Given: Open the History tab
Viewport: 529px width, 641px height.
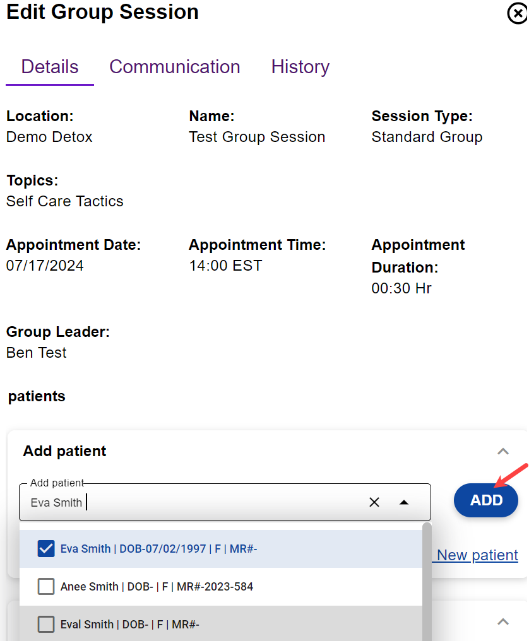Looking at the screenshot, I should [300, 67].
